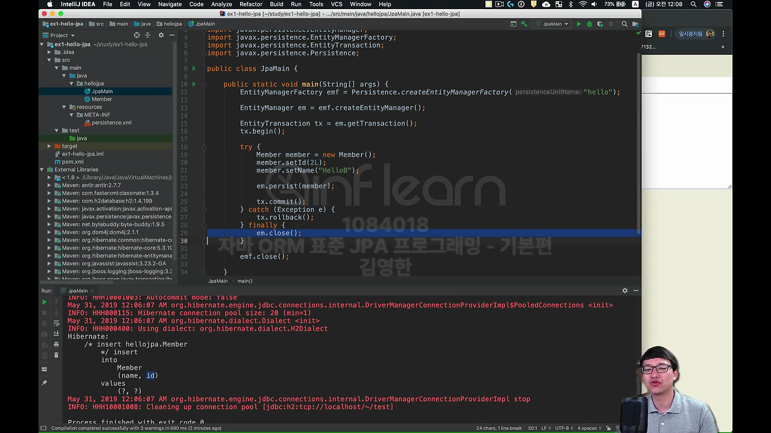
Task: Click the 4 spaces indent setting in the status bar
Action: [x=590, y=428]
